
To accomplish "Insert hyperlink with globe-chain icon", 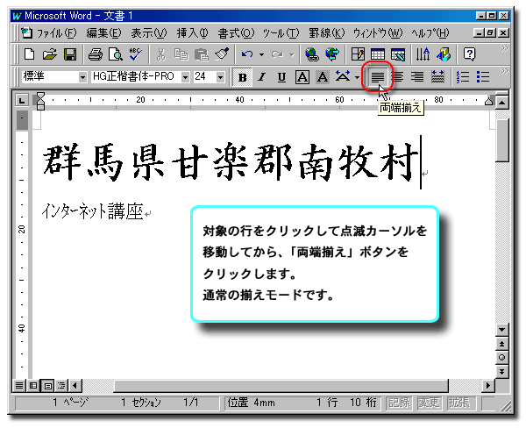I will point(311,54).
